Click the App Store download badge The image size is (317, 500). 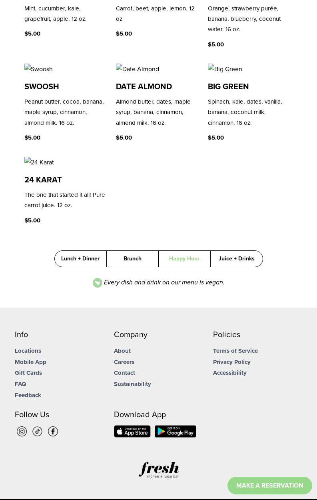[x=132, y=431]
